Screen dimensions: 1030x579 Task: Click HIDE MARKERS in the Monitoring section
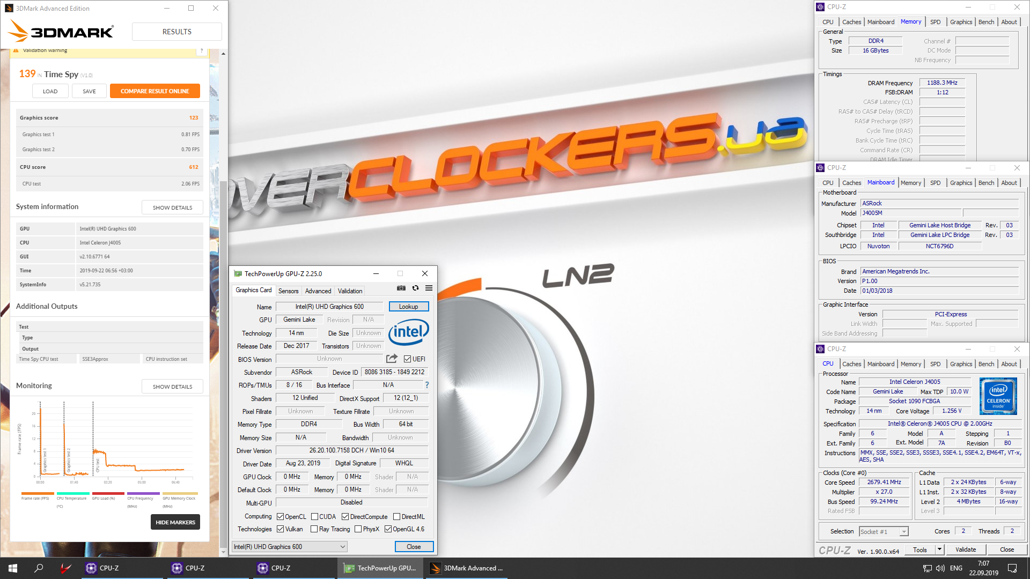click(x=175, y=522)
